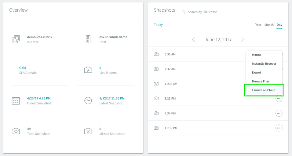
Task: Go to the previous day with left chevron
Action: click(x=194, y=39)
